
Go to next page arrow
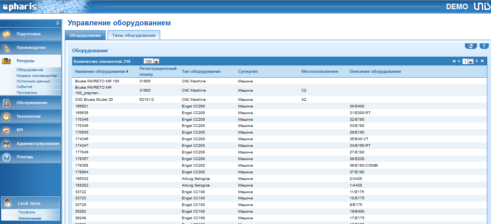[x=477, y=61]
